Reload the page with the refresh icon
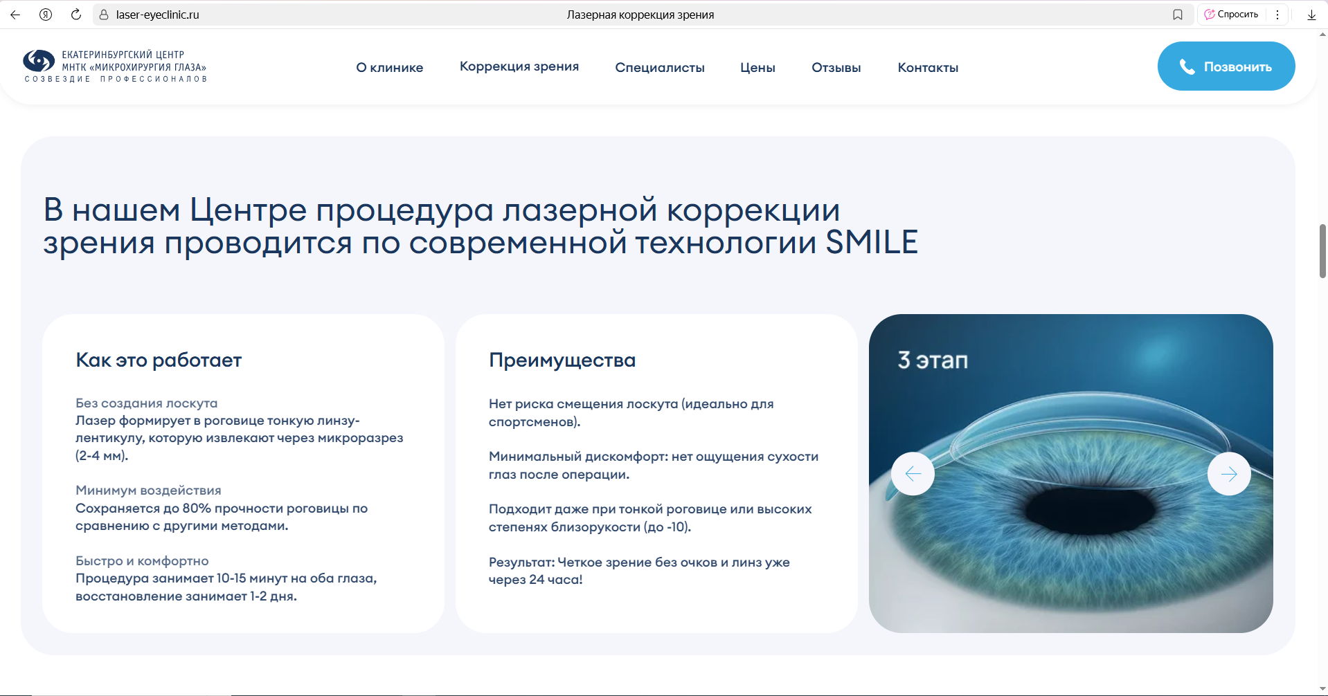 pos(76,15)
